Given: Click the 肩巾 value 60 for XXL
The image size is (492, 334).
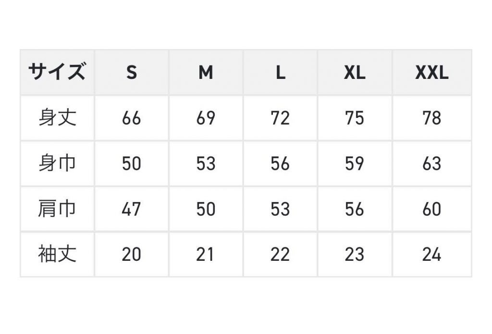Looking at the screenshot, I should point(432,209).
